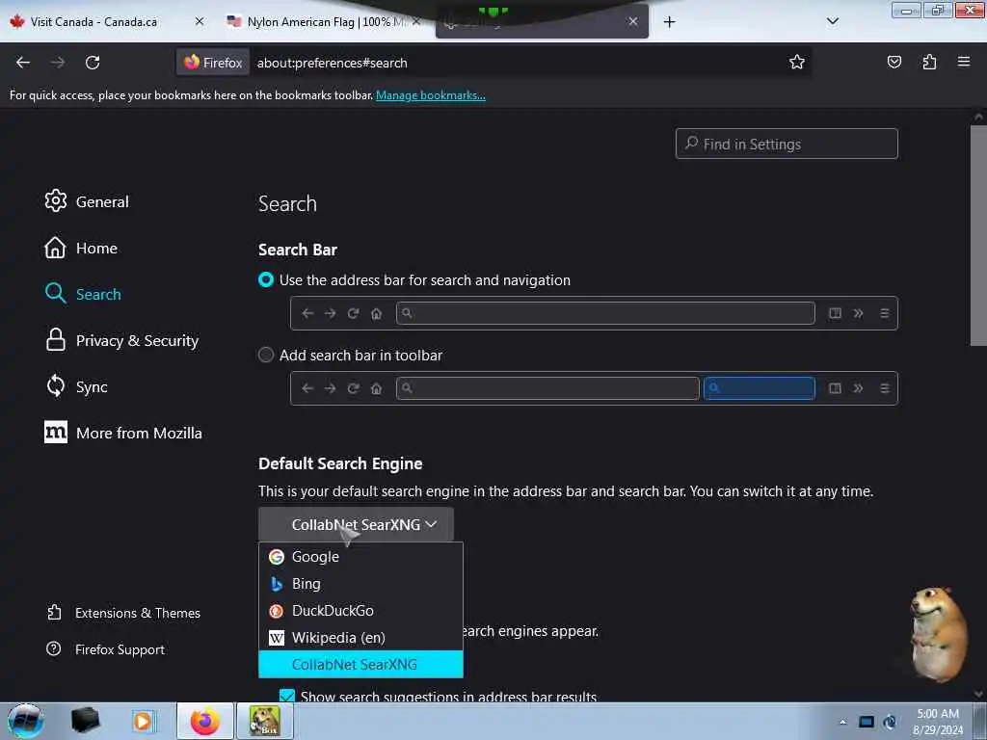Choose Wikipedia (en) from the search engine list
The height and width of the screenshot is (740, 987).
tap(360, 638)
